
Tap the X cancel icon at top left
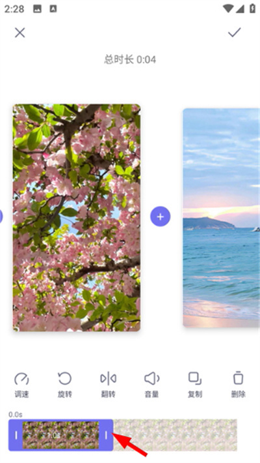[x=20, y=33]
